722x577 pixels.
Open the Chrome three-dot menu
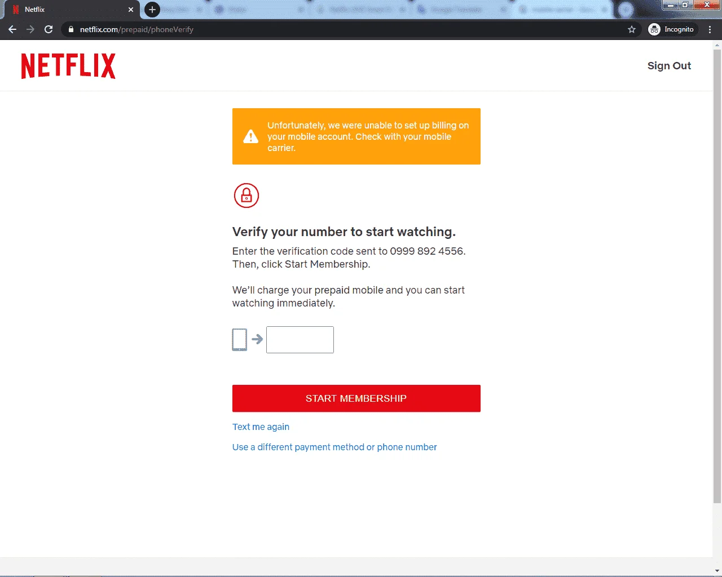pyautogui.click(x=710, y=29)
